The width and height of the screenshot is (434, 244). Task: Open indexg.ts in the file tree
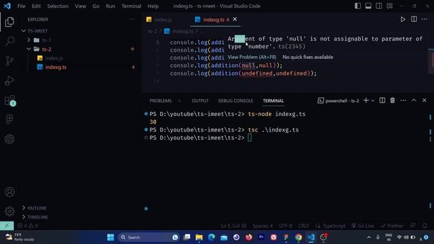(x=56, y=67)
